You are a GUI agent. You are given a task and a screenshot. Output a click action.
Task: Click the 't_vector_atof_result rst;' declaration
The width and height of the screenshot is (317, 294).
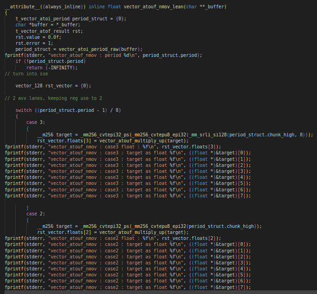point(49,31)
